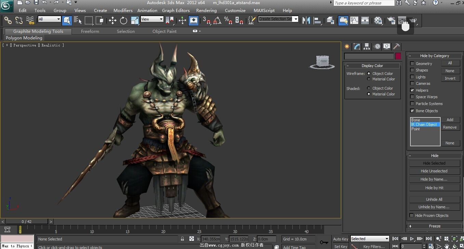
Task: Select the Rotate tool
Action: click(x=123, y=20)
